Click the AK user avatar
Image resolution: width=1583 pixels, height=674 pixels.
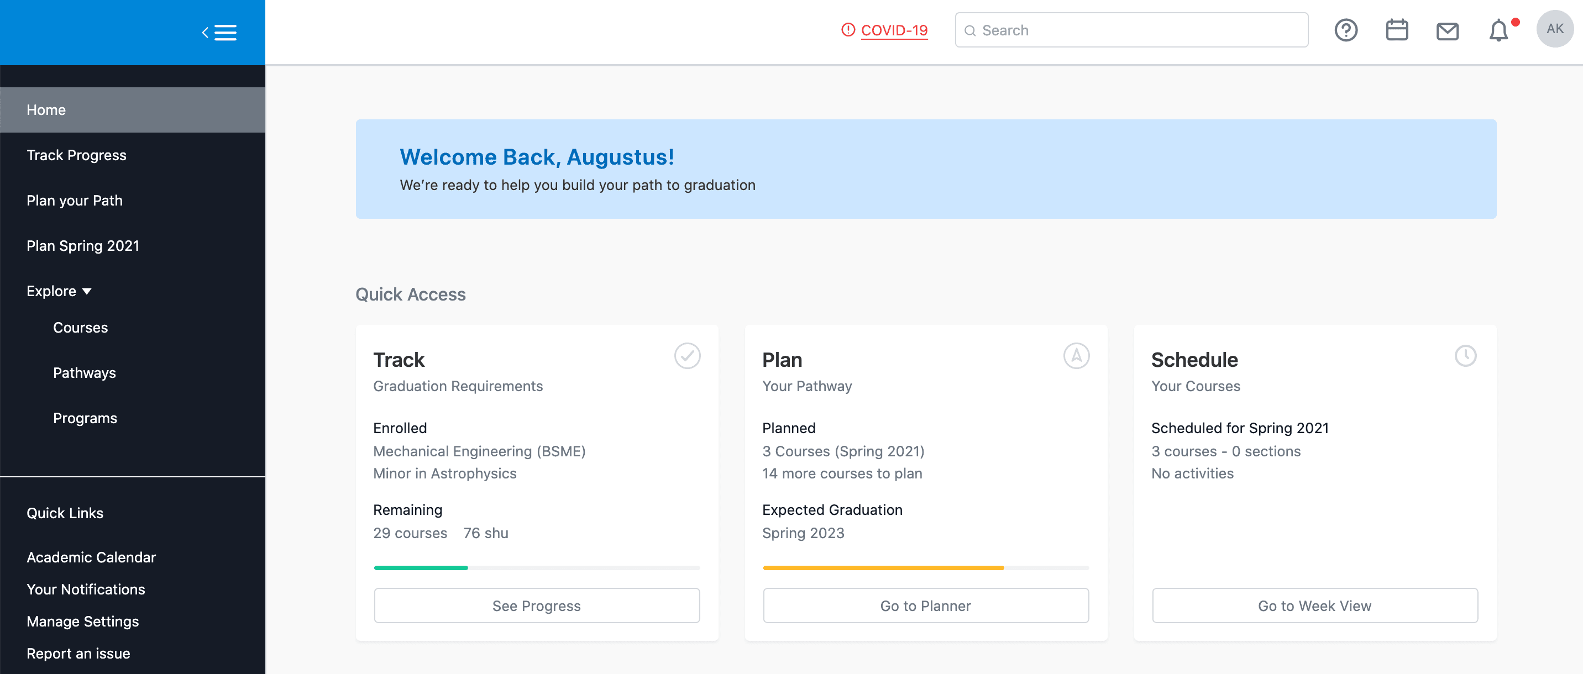(x=1555, y=29)
